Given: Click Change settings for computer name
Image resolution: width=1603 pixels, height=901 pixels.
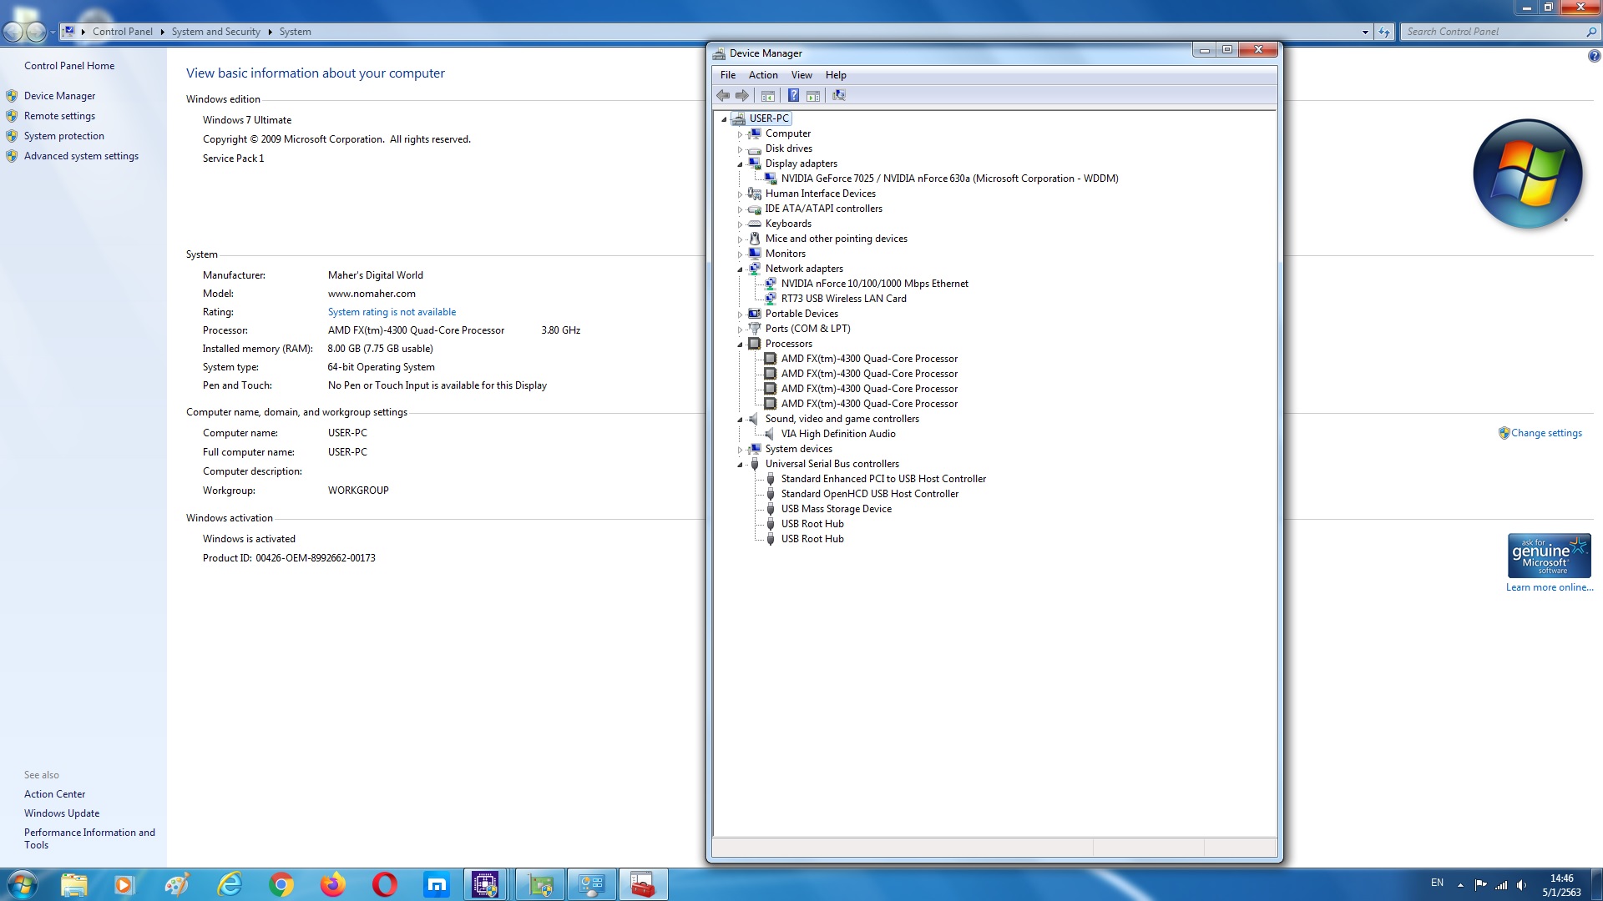Looking at the screenshot, I should pyautogui.click(x=1546, y=433).
